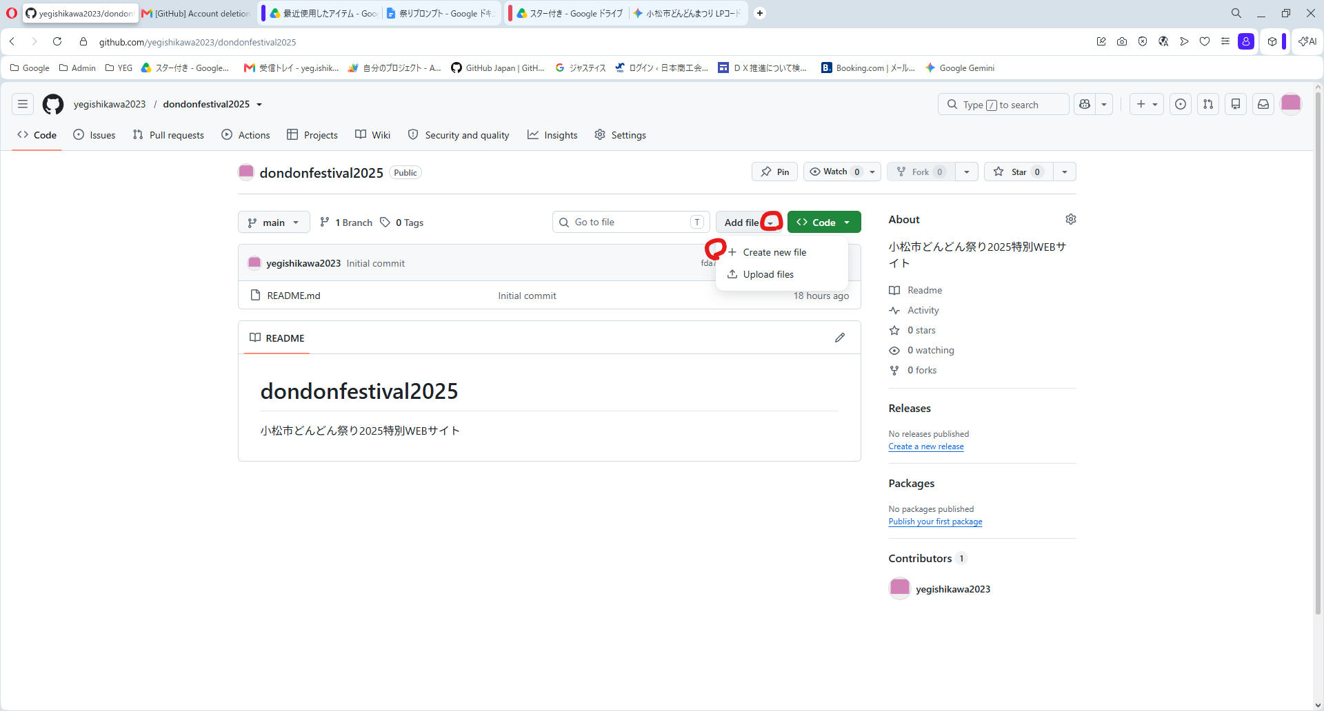Click Create a new release link

click(926, 446)
